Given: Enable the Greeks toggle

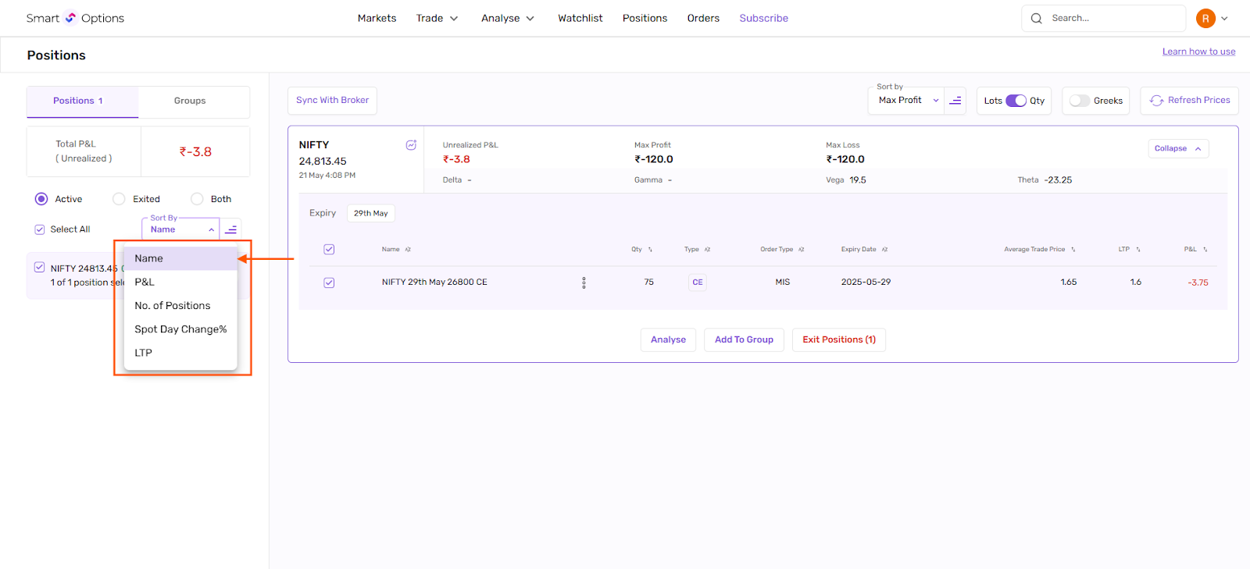Looking at the screenshot, I should click(x=1080, y=101).
